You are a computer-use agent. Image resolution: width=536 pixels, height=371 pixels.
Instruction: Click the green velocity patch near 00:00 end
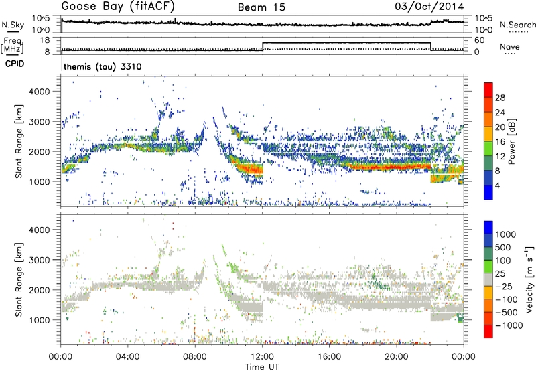coord(460,318)
